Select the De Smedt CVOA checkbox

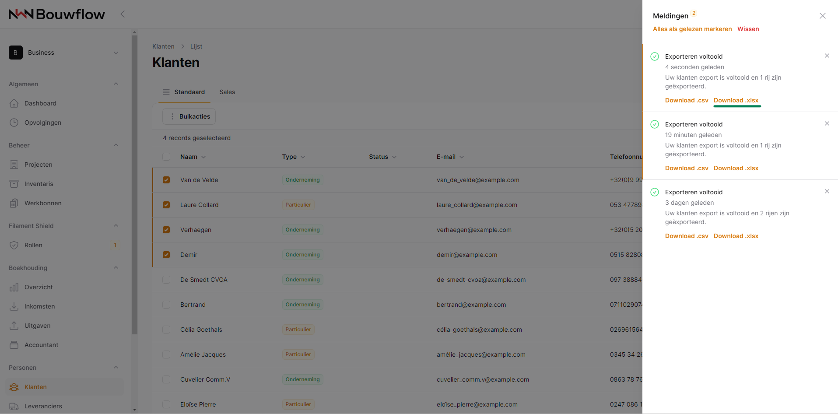click(x=166, y=280)
